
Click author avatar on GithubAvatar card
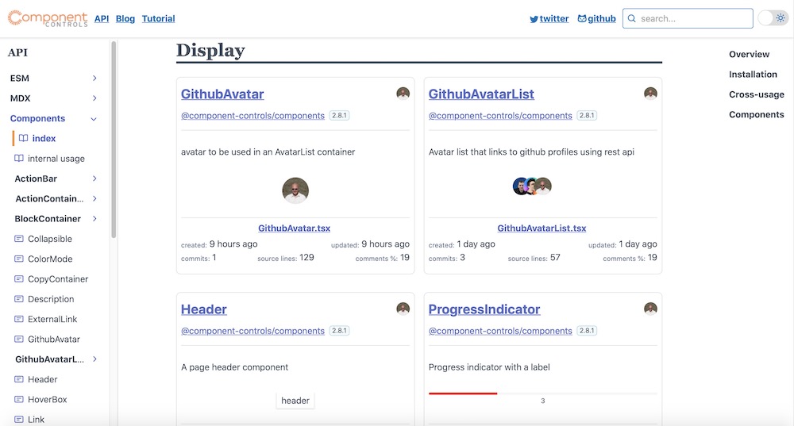403,93
